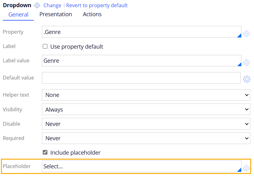Expand the Visibility dropdown set to Always
This screenshot has width=254, height=178.
click(x=146, y=109)
